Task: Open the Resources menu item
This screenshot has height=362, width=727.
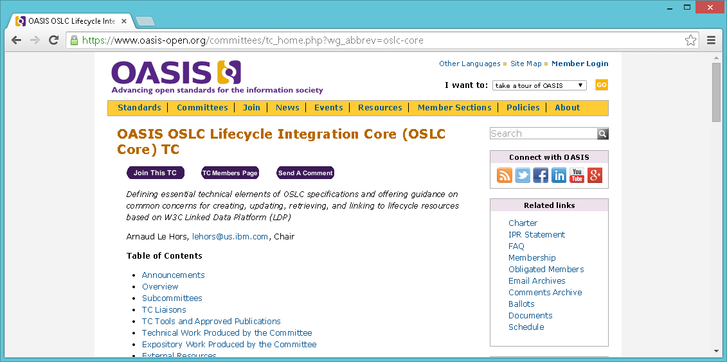Action: 380,107
